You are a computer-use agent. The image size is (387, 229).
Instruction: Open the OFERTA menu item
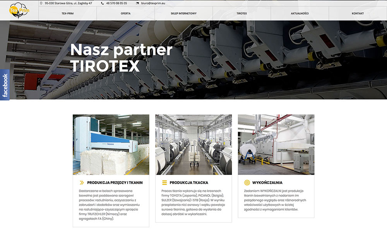pos(126,14)
